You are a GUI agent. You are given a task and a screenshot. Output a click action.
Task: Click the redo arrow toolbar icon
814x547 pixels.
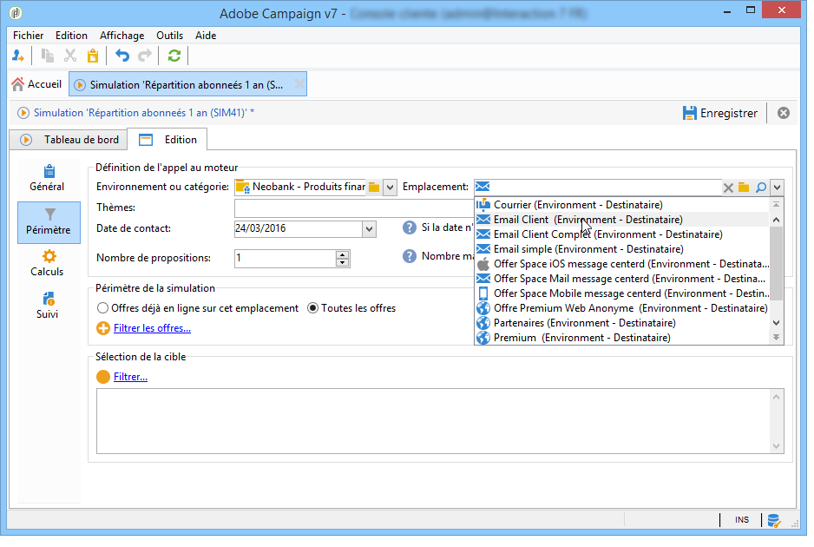(x=145, y=56)
